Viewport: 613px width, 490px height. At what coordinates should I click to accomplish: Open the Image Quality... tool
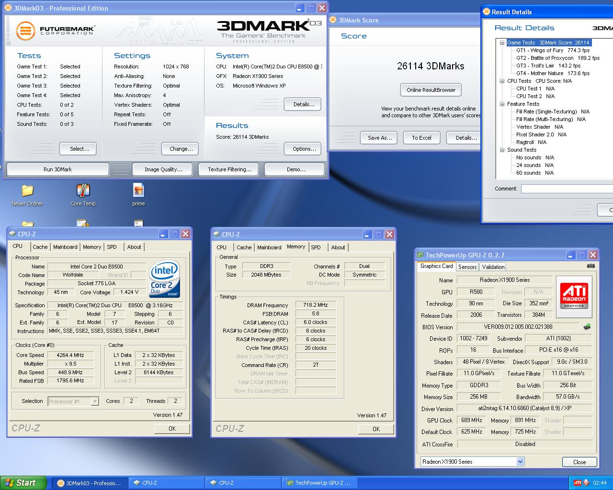(x=162, y=169)
